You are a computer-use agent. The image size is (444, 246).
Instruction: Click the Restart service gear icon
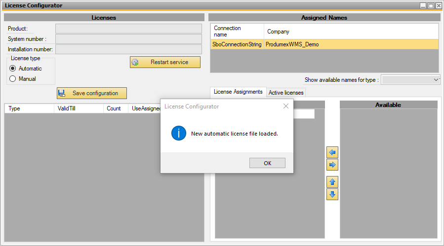[x=135, y=63]
